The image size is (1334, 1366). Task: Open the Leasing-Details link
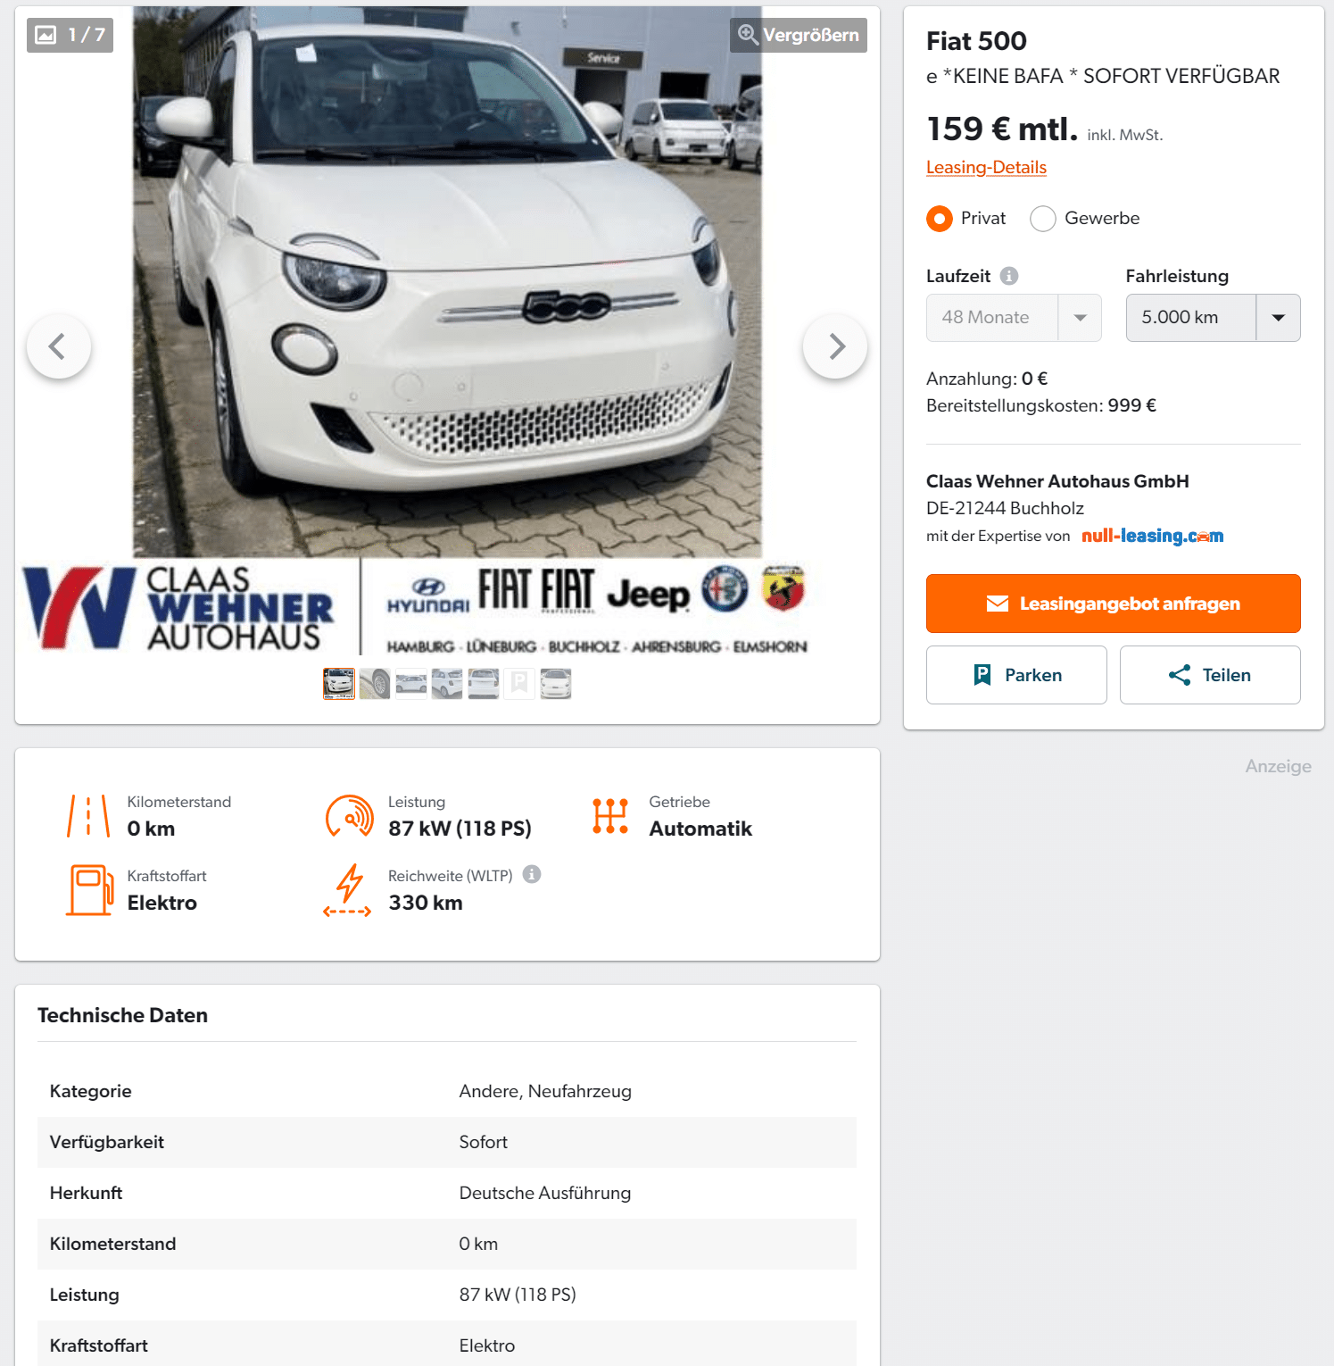click(x=986, y=167)
